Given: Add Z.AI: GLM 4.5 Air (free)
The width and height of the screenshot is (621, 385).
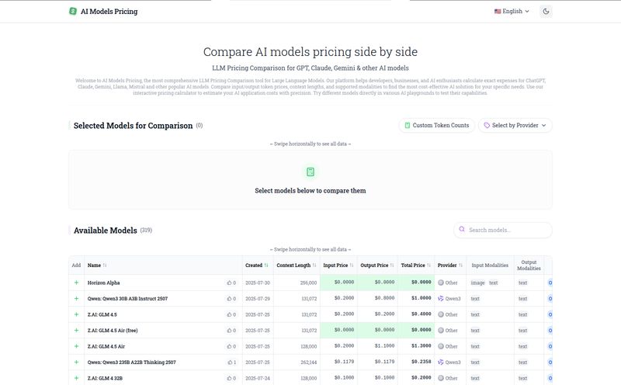Looking at the screenshot, I should coord(76,331).
